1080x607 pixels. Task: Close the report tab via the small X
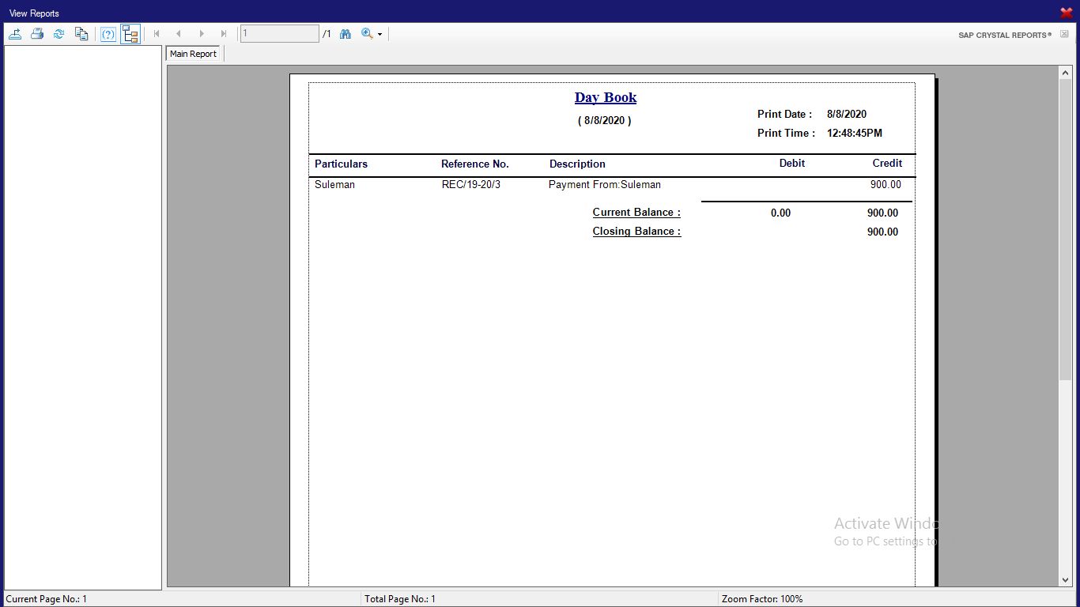1064,34
